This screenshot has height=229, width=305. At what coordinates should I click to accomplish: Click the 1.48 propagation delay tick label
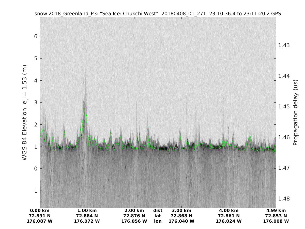tap(284, 199)
